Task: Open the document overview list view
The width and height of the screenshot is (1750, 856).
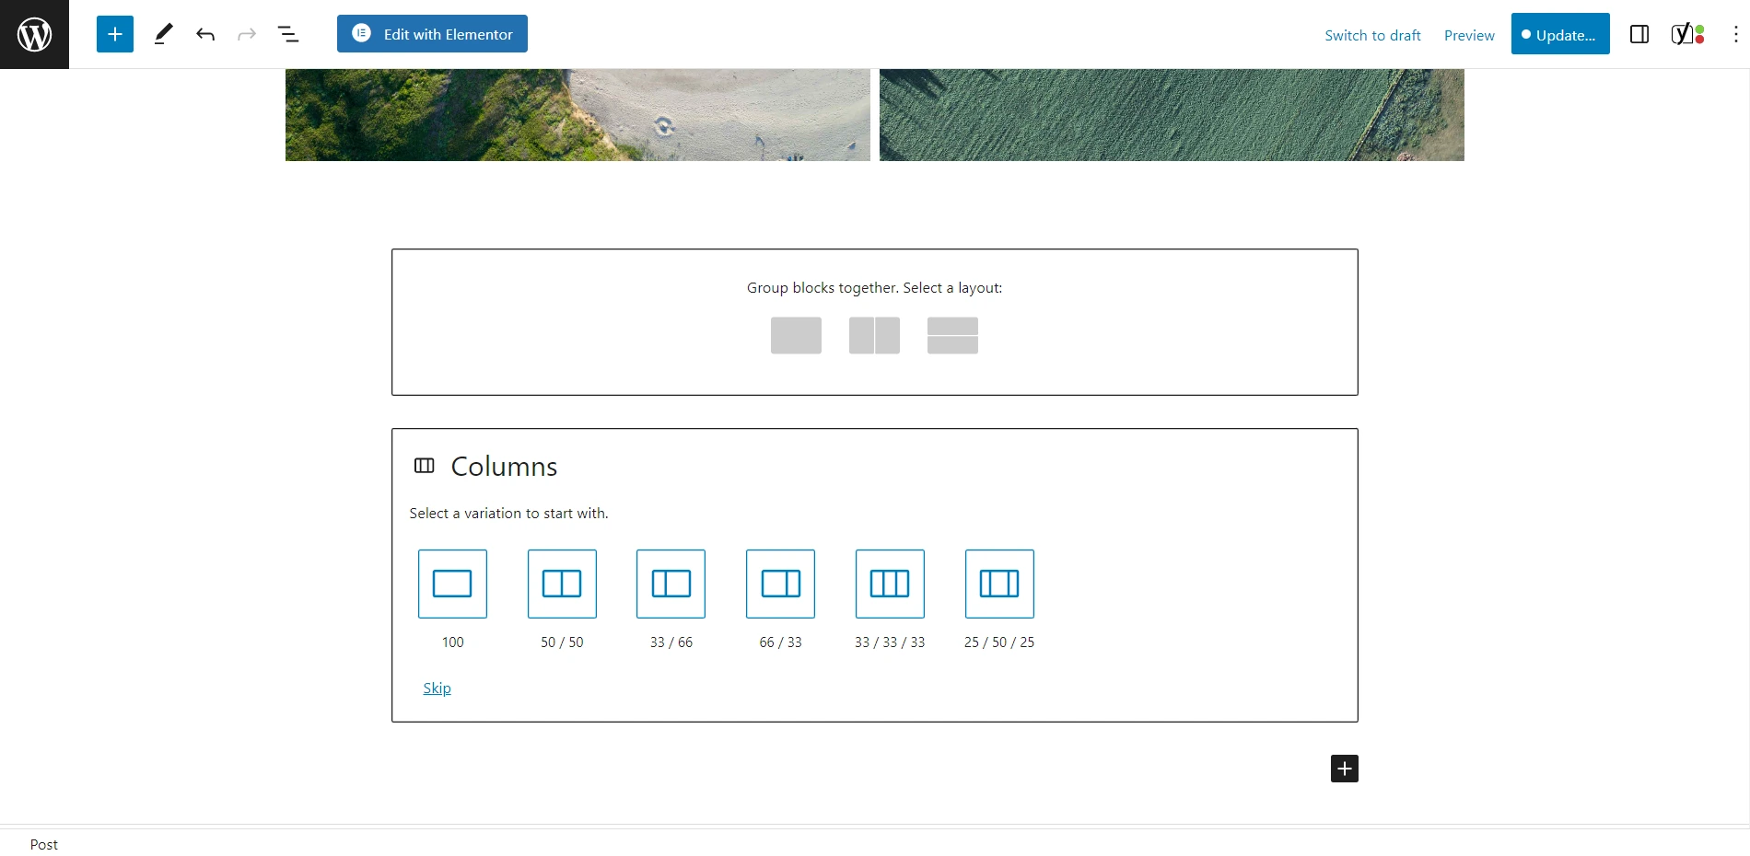Action: (288, 35)
